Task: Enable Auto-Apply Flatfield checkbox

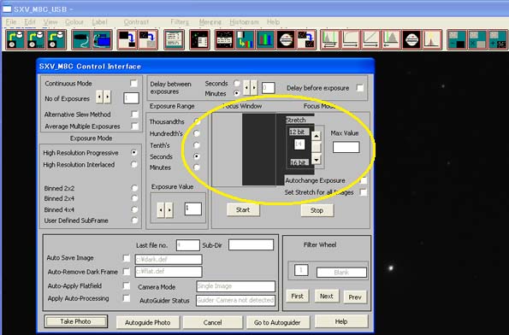Action: coord(127,285)
